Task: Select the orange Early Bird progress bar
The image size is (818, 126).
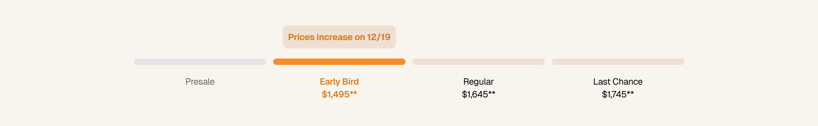Action: click(339, 62)
